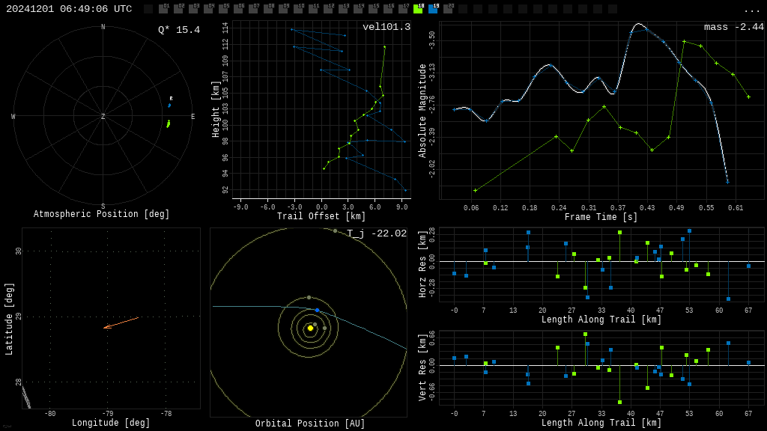
Task: Click the station 10 square indicator
Action: pos(298,9)
